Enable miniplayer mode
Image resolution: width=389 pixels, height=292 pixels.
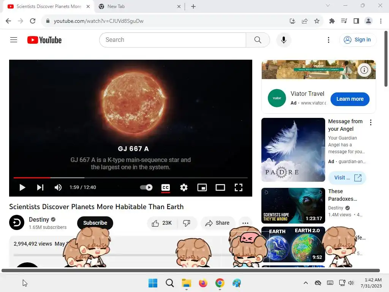pos(202,187)
